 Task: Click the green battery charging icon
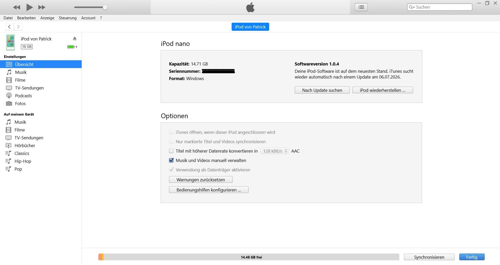coord(72,47)
